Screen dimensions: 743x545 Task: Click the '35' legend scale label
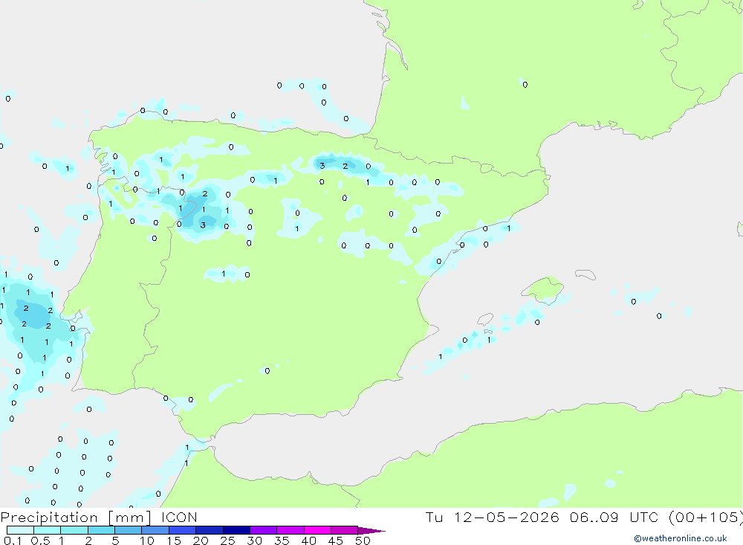point(282,541)
